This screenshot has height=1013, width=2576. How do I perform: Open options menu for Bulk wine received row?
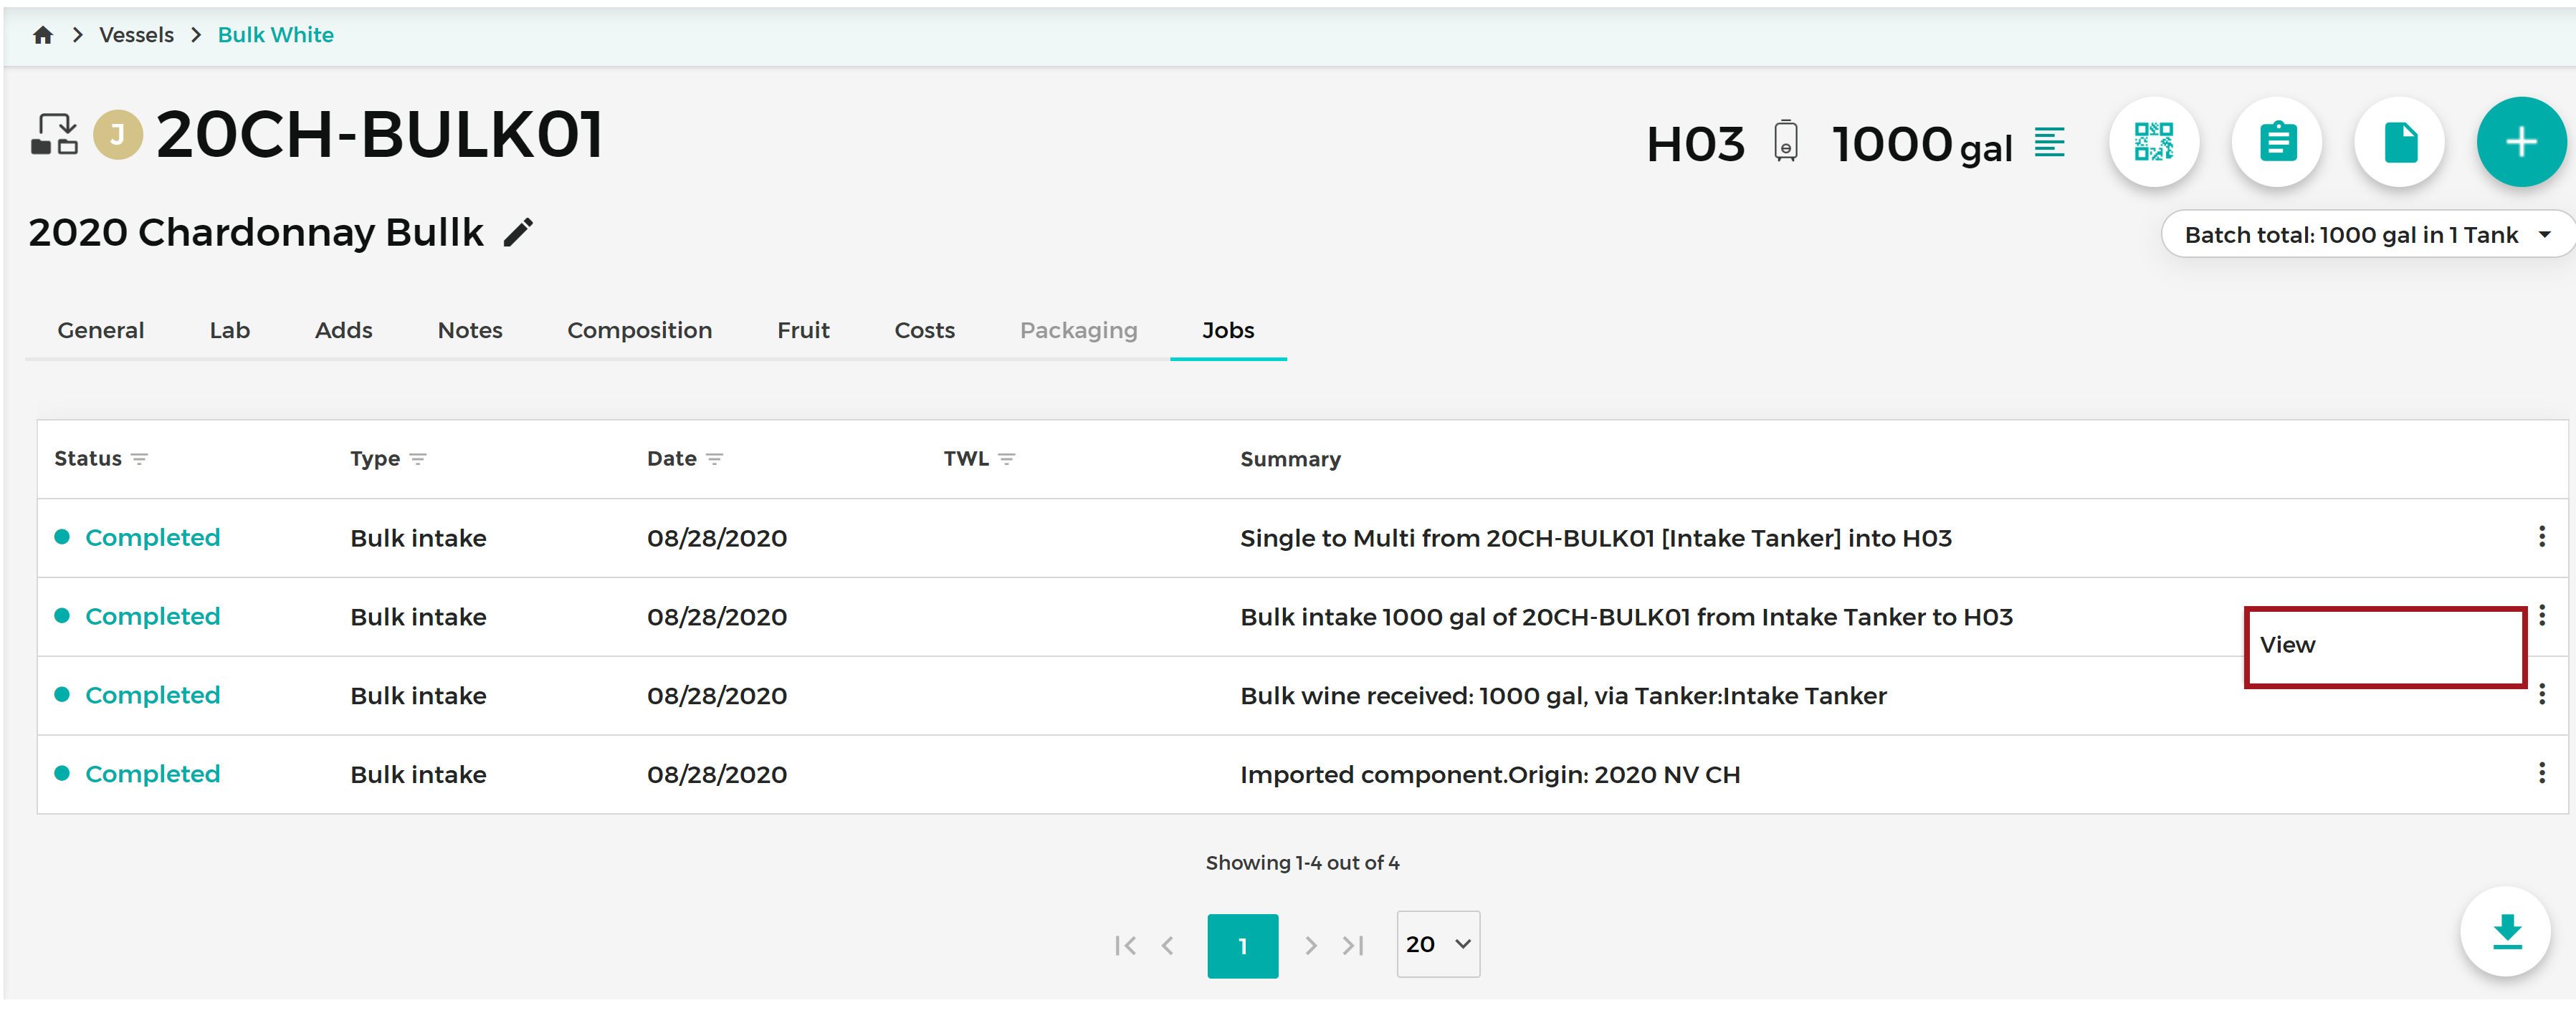pyautogui.click(x=2541, y=694)
